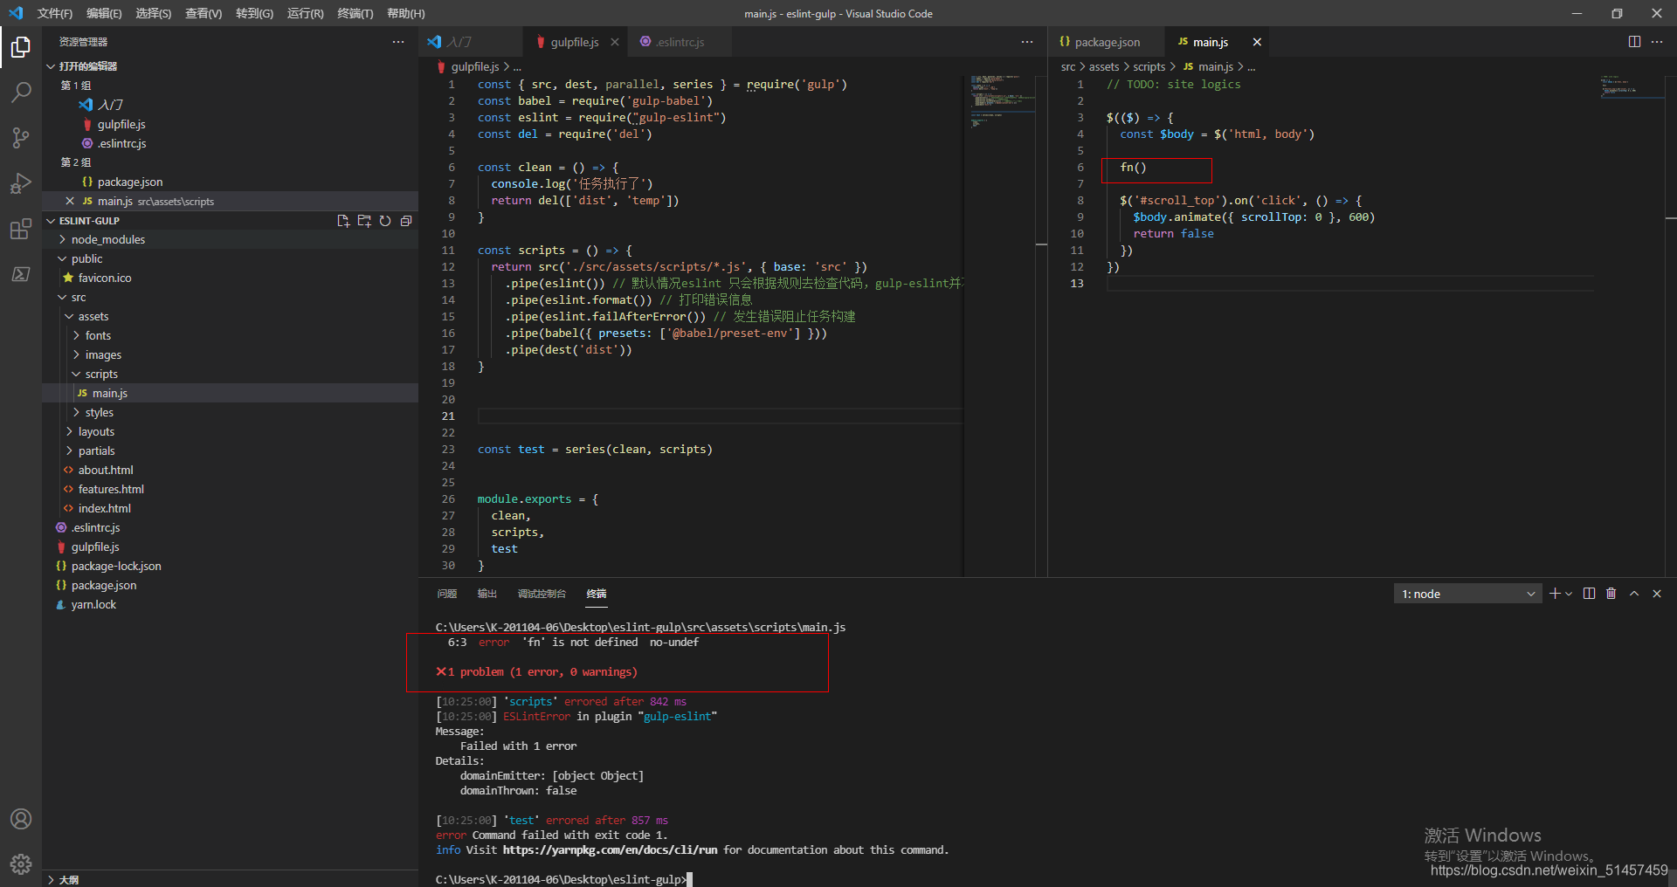Close the gulpfile.js editor tab
Viewport: 1677px width, 887px height.
(x=615, y=42)
